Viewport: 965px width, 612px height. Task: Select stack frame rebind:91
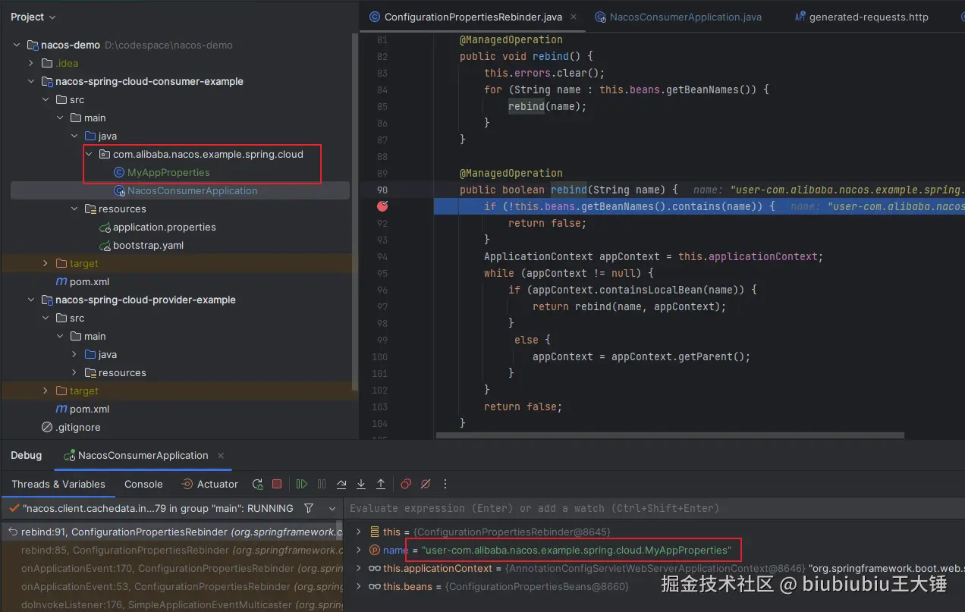[173, 532]
